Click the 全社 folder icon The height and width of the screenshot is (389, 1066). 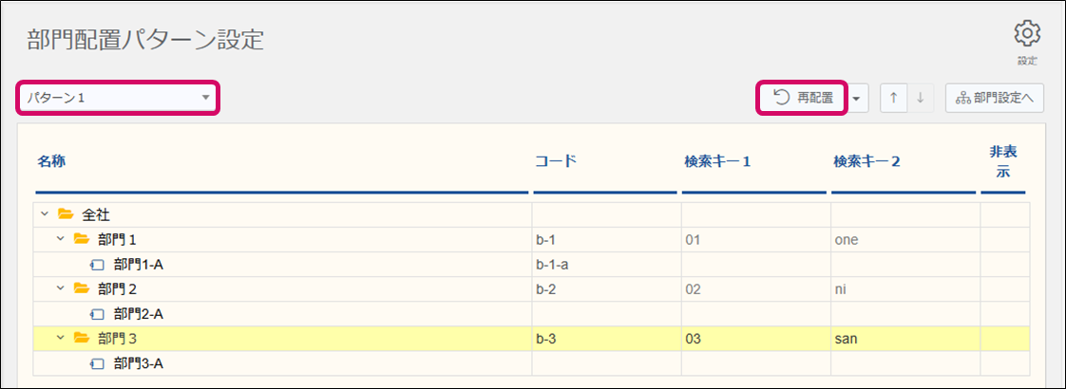pos(66,214)
